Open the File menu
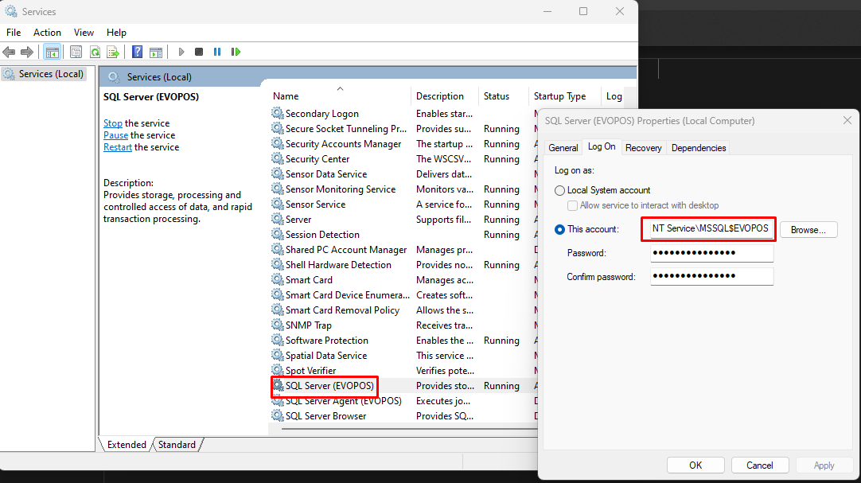This screenshot has width=861, height=483. pos(14,33)
